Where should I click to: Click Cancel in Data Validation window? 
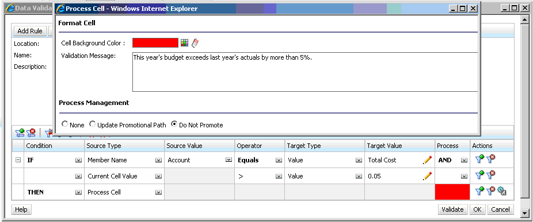[500, 209]
